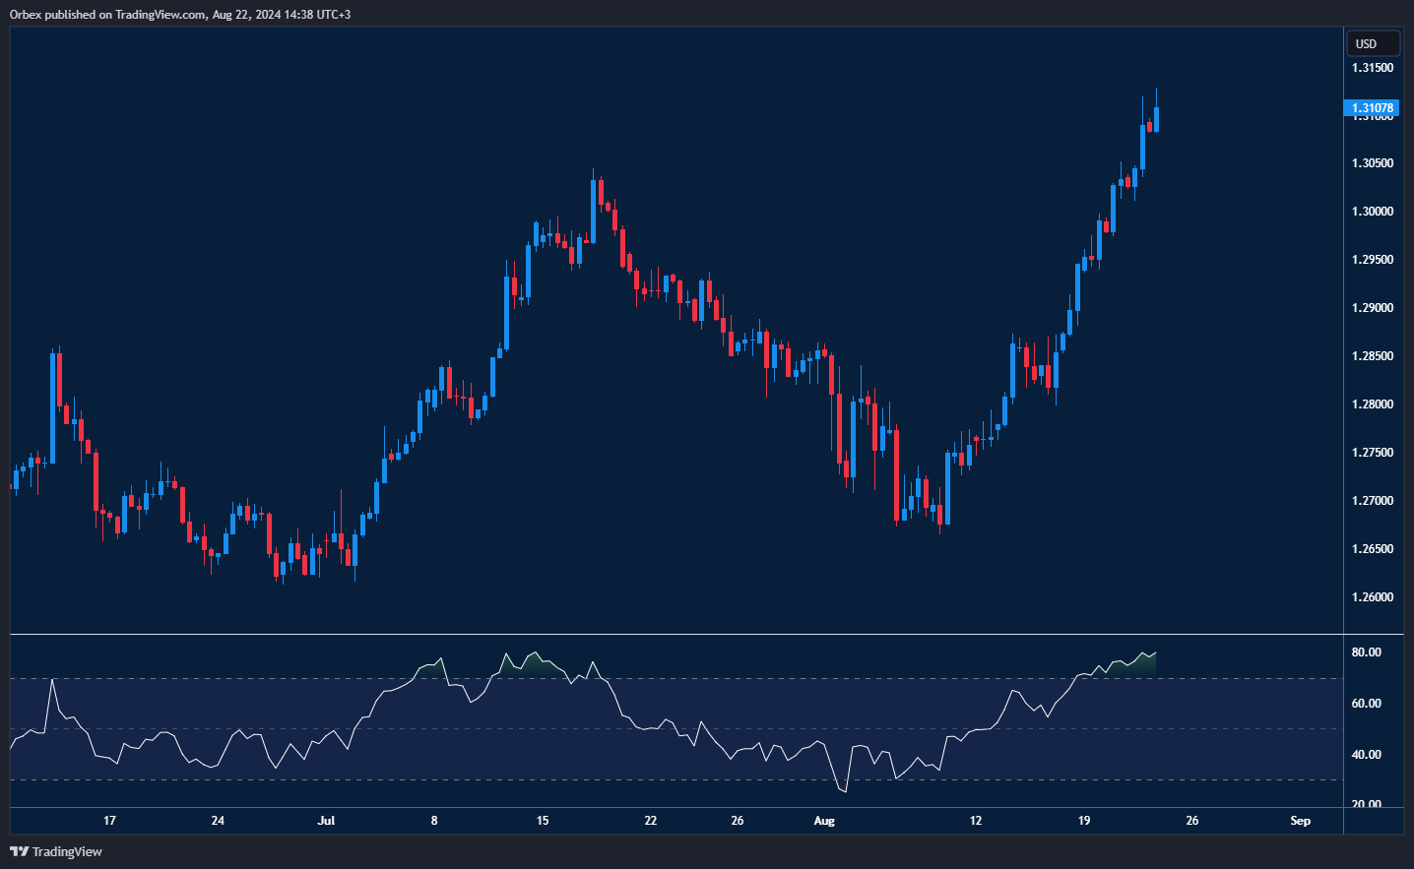
Task: Click the highlighted 1.31078 current price label
Action: [x=1372, y=108]
